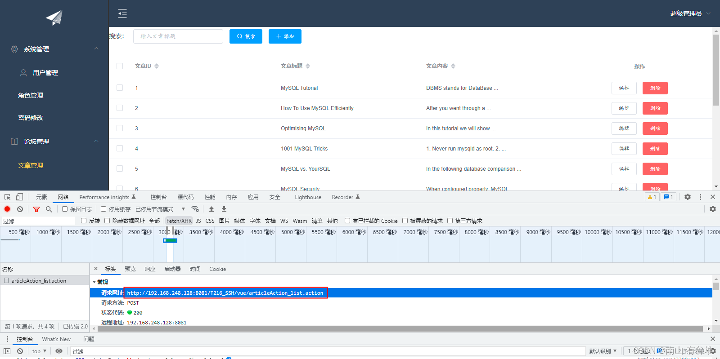The width and height of the screenshot is (720, 359).
Task: Click the 添加 button
Action: pyautogui.click(x=285, y=36)
